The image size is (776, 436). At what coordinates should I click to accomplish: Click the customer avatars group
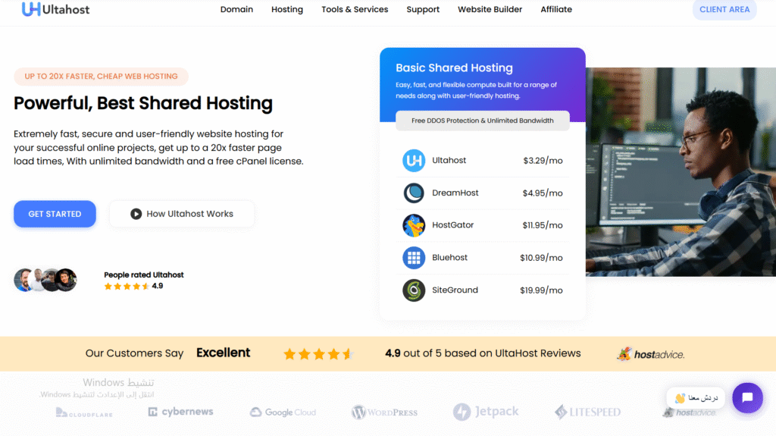[x=45, y=280]
